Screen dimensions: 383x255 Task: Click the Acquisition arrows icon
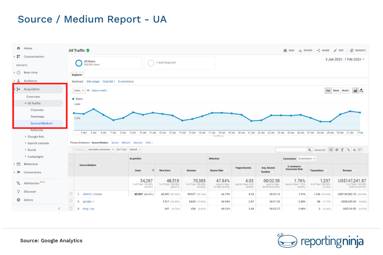18,89
